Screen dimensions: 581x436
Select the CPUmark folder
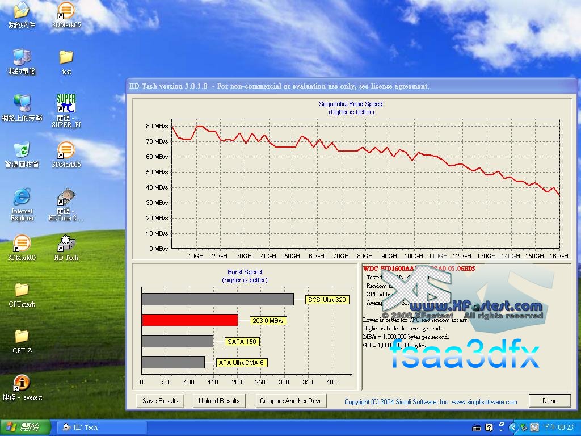click(x=22, y=291)
